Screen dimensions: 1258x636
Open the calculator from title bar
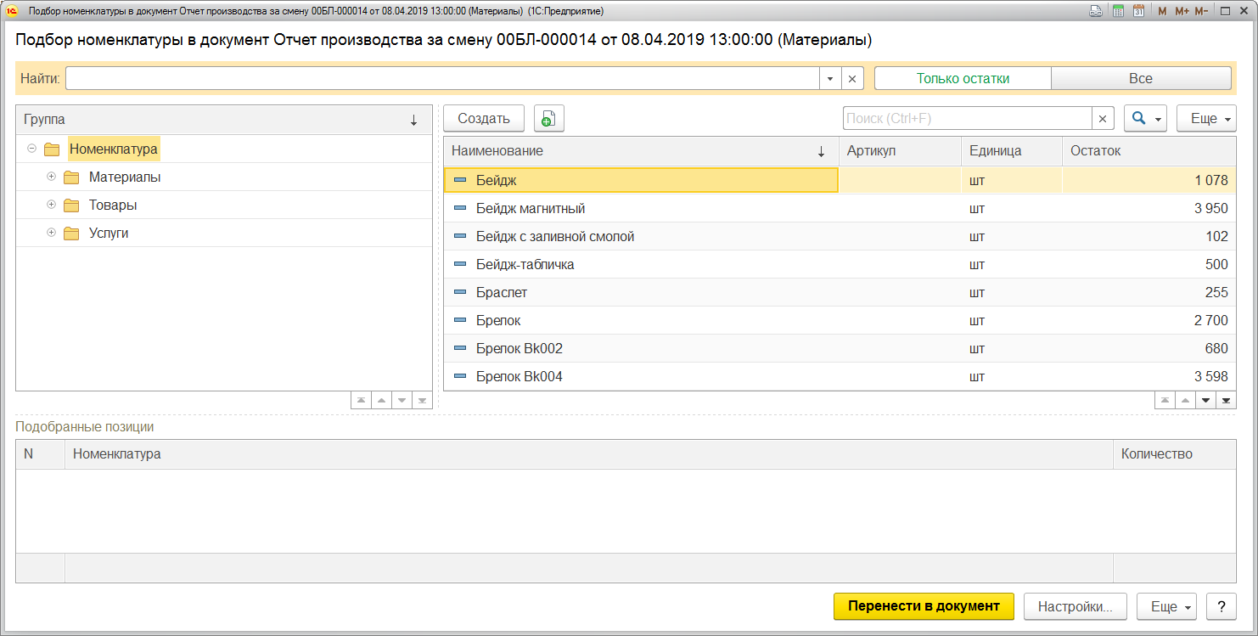point(1118,11)
